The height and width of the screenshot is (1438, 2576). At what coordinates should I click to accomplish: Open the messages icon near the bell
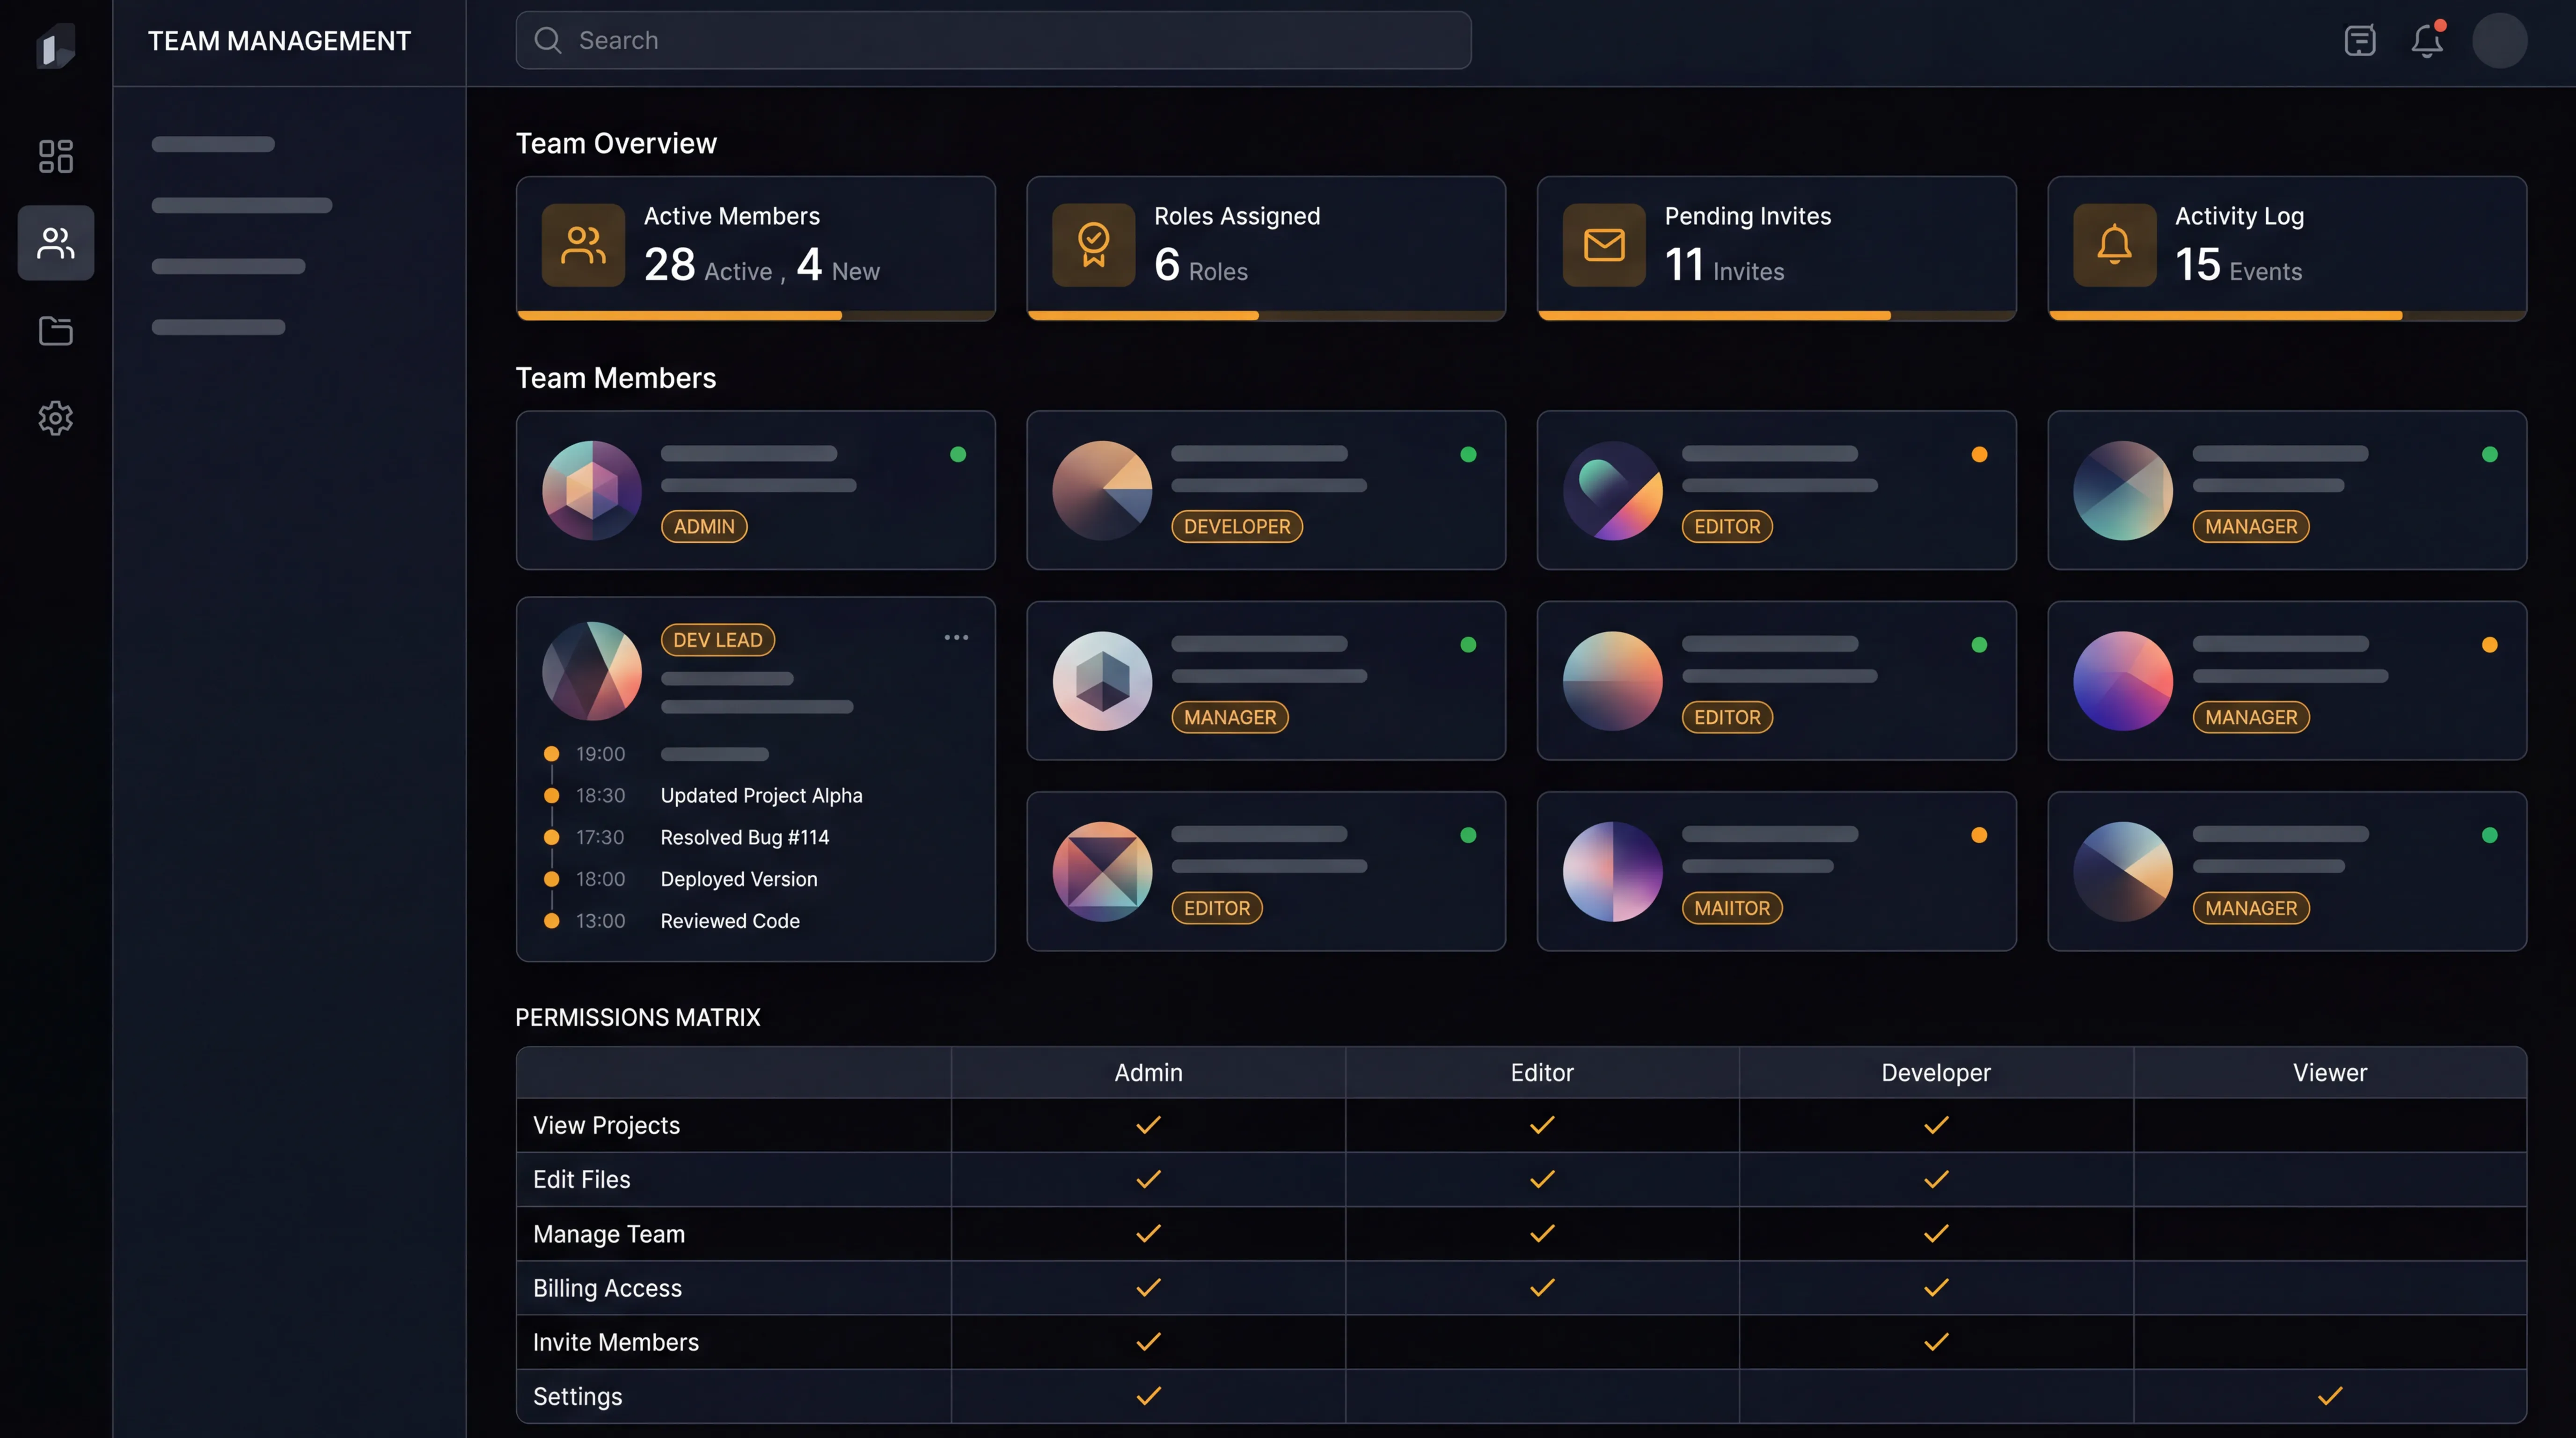pyautogui.click(x=2359, y=40)
